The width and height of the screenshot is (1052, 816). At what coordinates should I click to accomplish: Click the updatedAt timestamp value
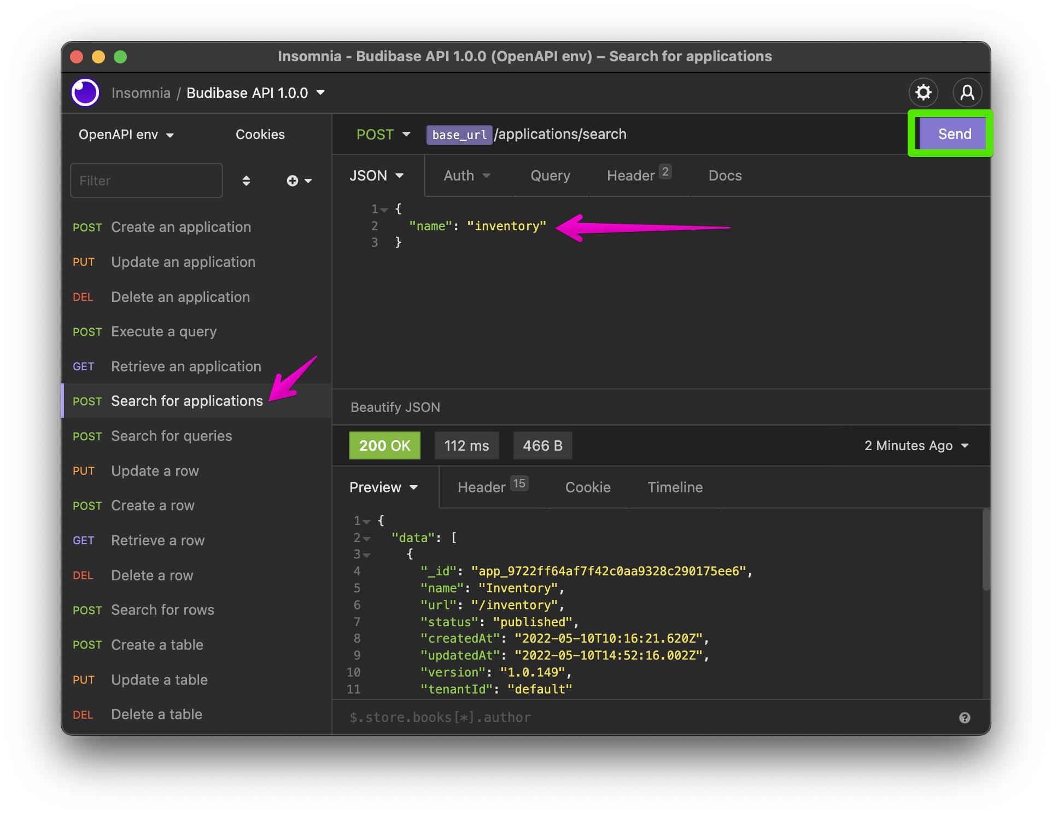pyautogui.click(x=609, y=656)
